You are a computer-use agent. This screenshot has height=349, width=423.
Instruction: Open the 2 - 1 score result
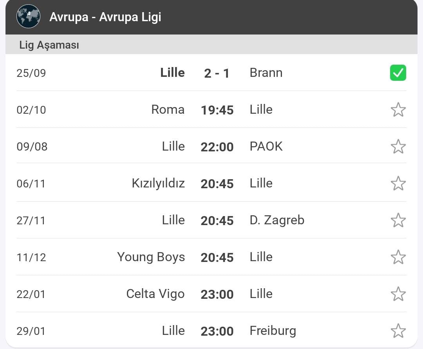217,73
